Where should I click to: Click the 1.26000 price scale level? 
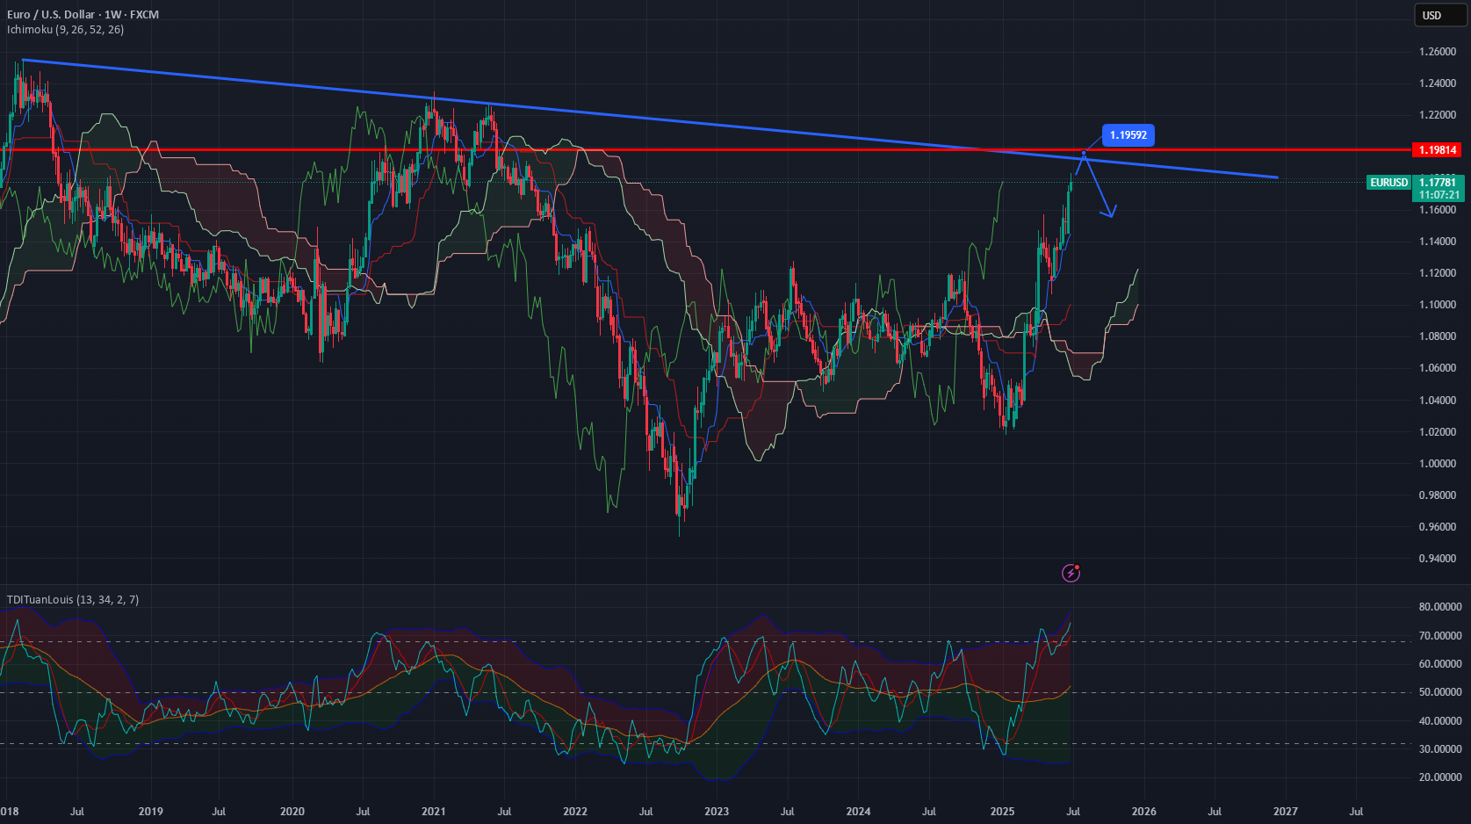[x=1438, y=52]
